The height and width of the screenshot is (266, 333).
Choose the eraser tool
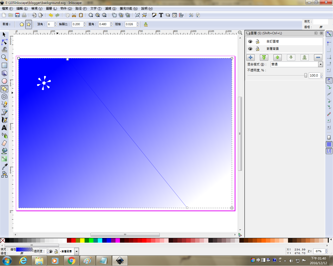click(x=4, y=143)
